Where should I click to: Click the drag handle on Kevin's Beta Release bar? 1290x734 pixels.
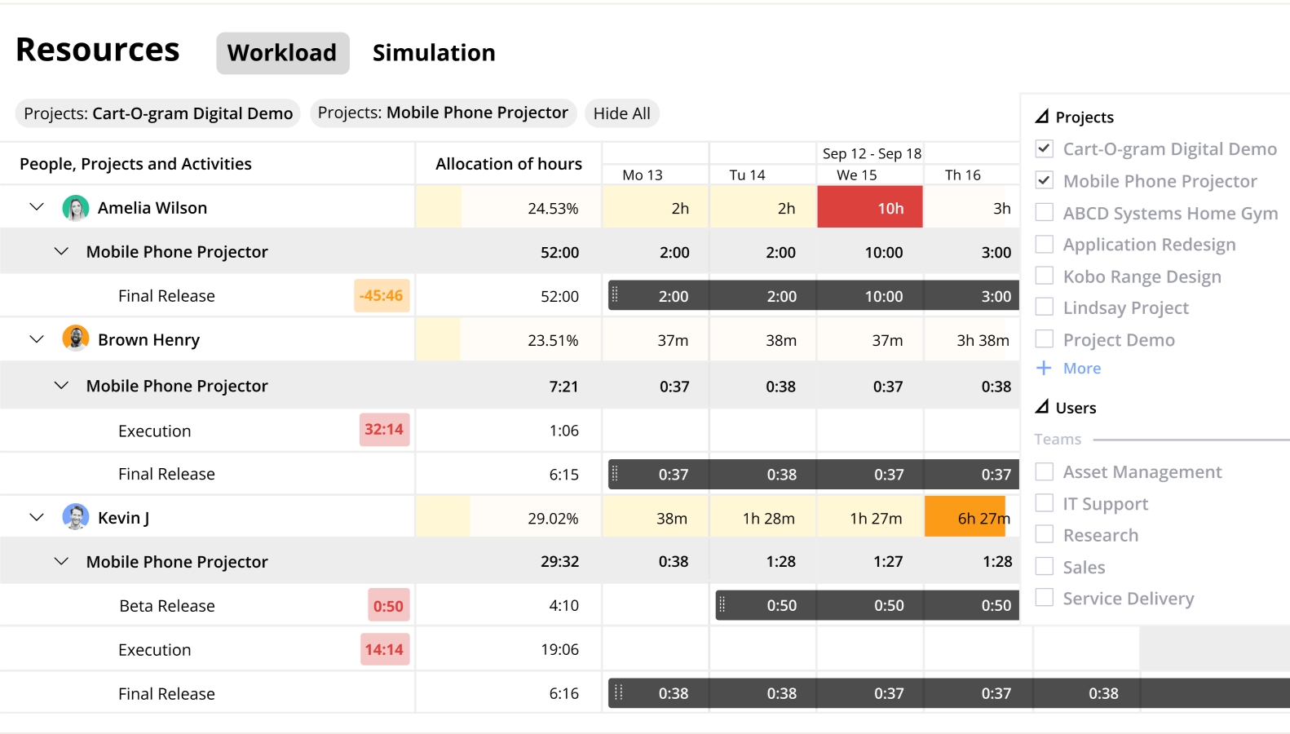[x=724, y=605]
